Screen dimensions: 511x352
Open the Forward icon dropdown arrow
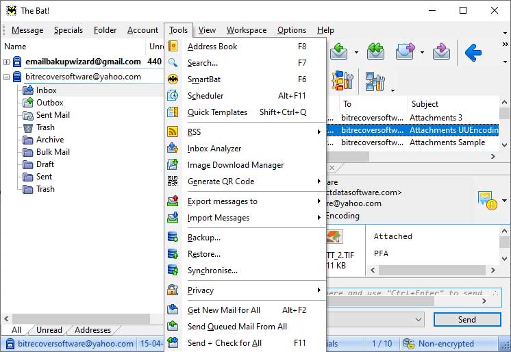point(422,52)
